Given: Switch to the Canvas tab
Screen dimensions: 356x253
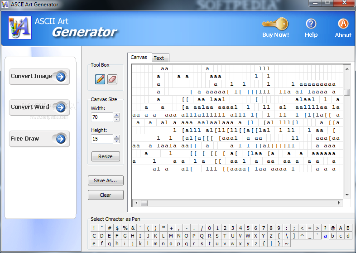Looking at the screenshot, I should [x=139, y=57].
